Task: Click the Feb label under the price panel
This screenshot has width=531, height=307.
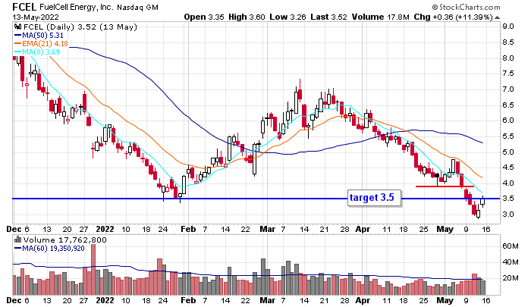Action: [188, 229]
